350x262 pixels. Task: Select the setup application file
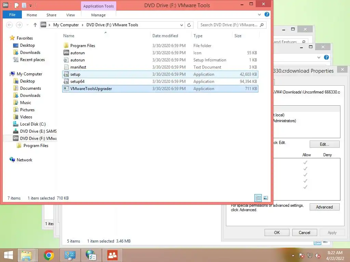tap(160, 74)
